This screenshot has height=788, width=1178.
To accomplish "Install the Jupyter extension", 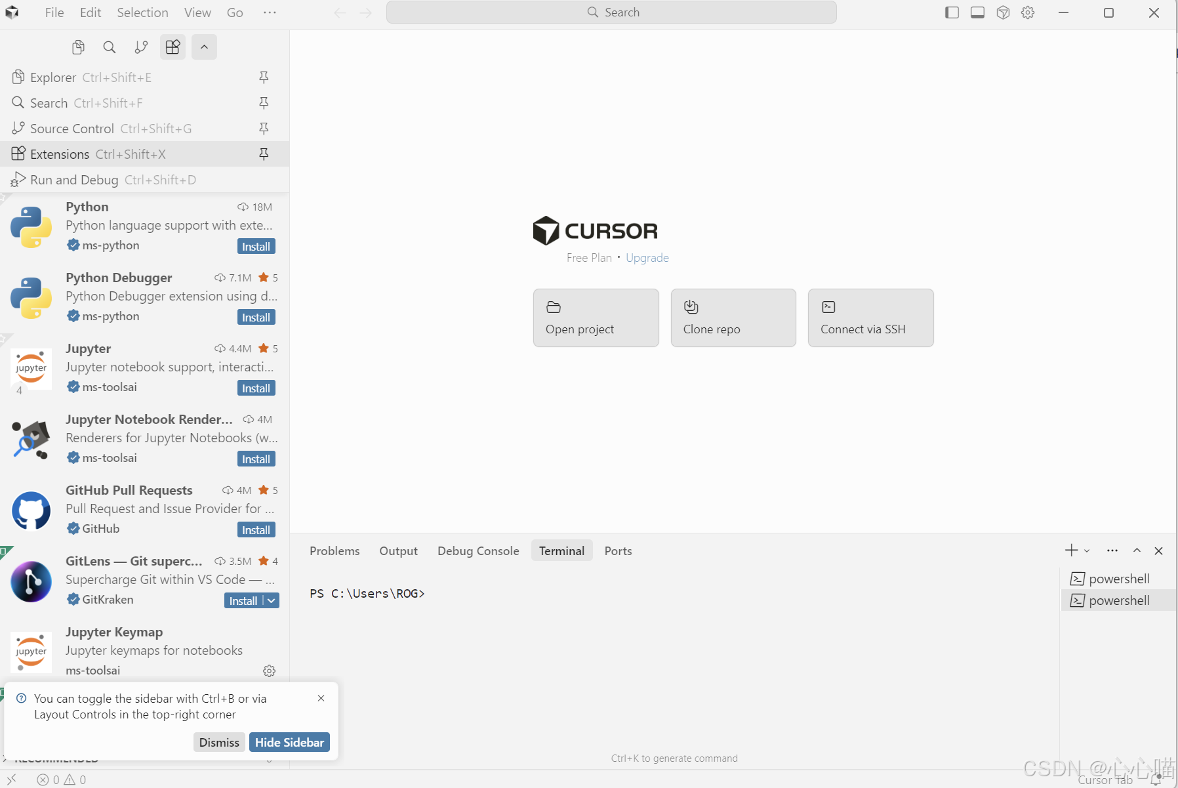I will click(x=256, y=388).
